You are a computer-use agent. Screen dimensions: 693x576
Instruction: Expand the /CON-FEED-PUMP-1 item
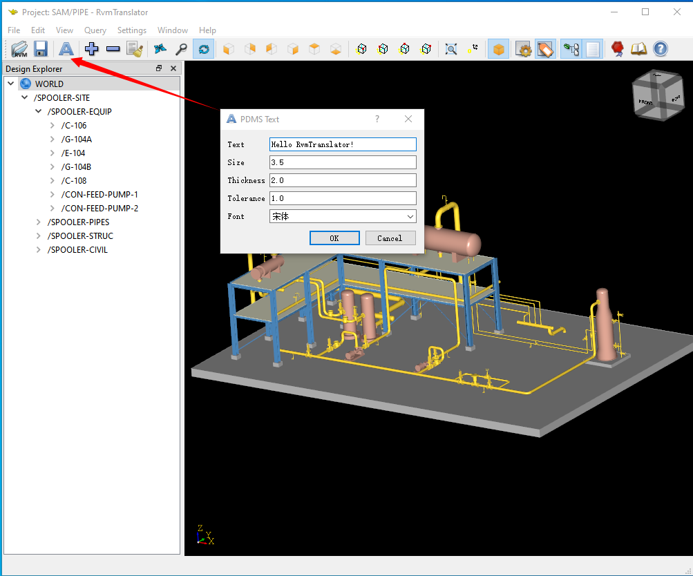pos(52,194)
